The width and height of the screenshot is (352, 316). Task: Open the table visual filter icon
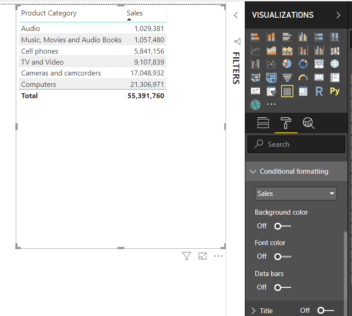(187, 256)
